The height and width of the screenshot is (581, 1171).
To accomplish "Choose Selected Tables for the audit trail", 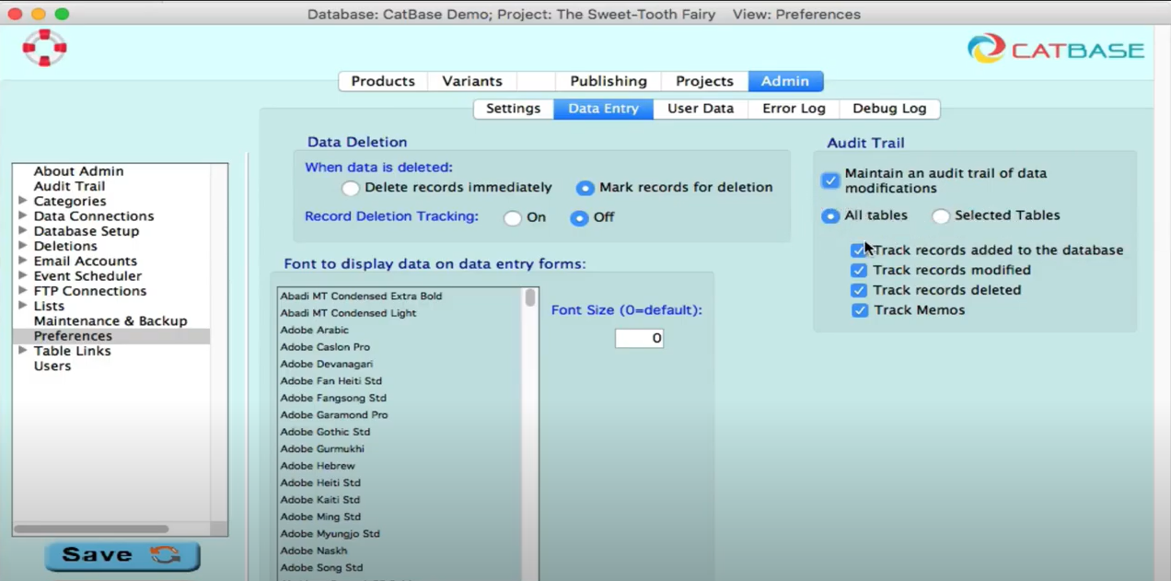I will tap(941, 215).
